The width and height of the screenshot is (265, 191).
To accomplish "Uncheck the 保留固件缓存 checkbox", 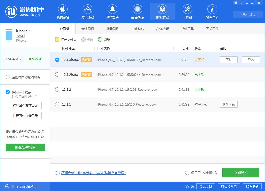I will click(x=8, y=91).
